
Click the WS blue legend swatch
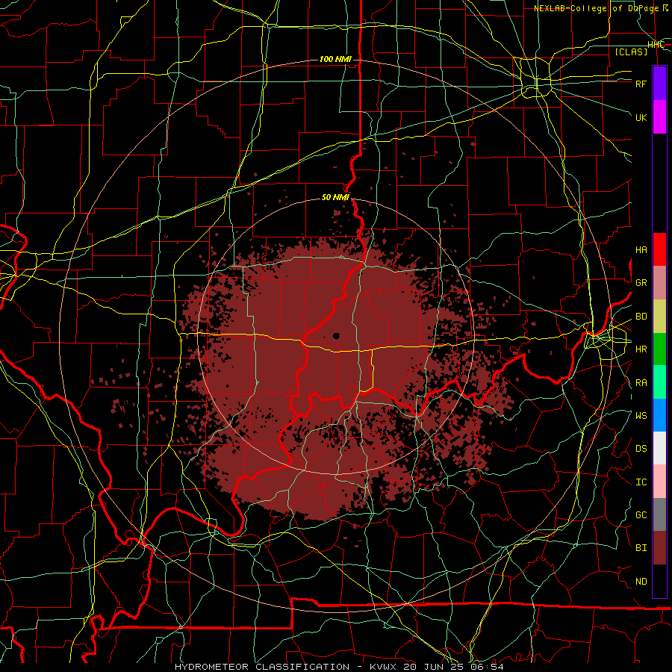(x=659, y=415)
